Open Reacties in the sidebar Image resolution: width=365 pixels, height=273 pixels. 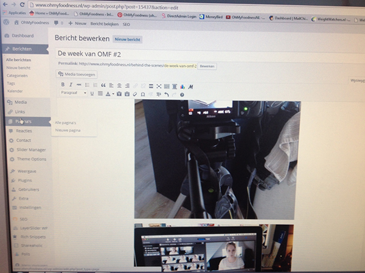[x=24, y=131]
